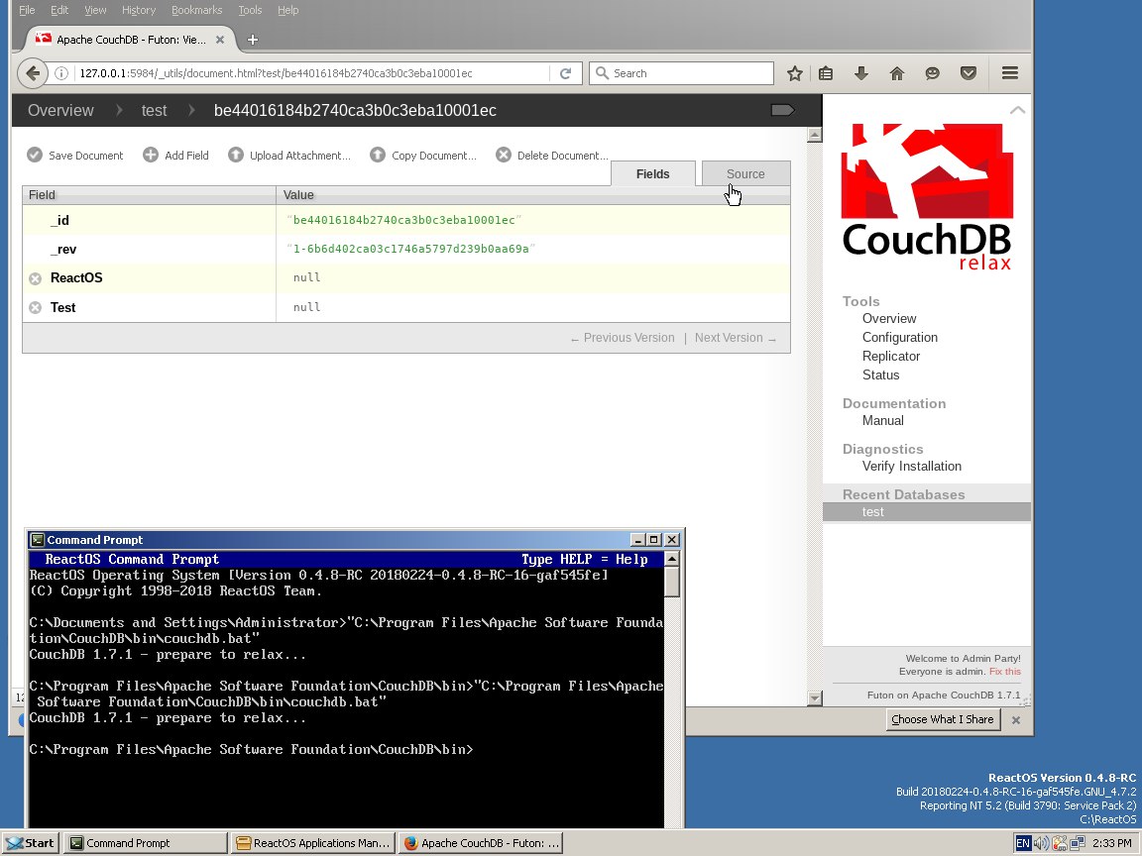Click the CouchDB logo image
The height and width of the screenshot is (856, 1142).
[x=927, y=196]
